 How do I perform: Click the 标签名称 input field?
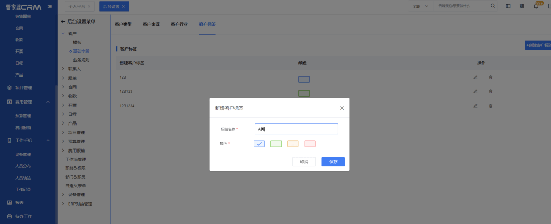[296, 129]
